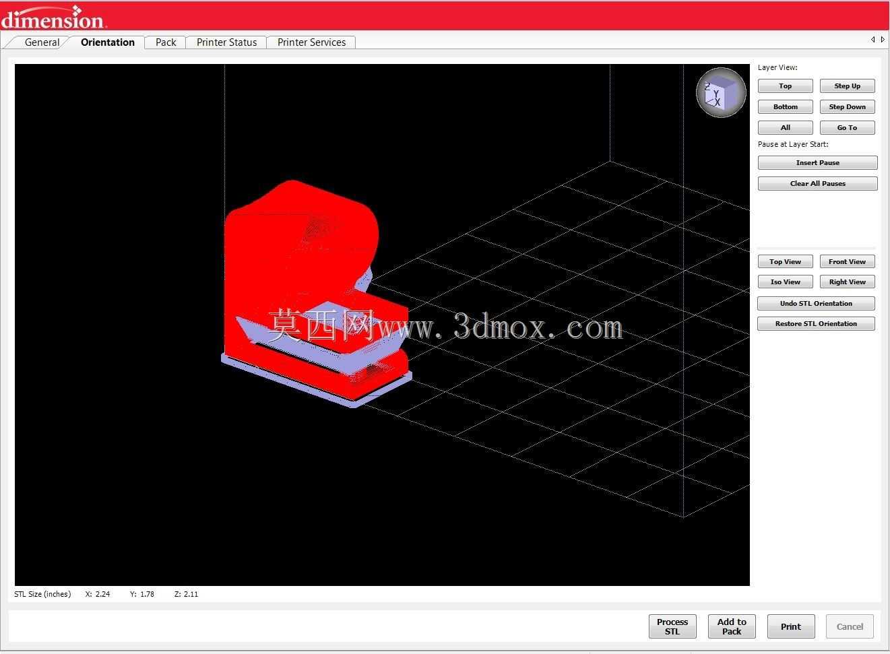Show the Top layer
Viewport: 890px width, 654px height.
(x=786, y=86)
